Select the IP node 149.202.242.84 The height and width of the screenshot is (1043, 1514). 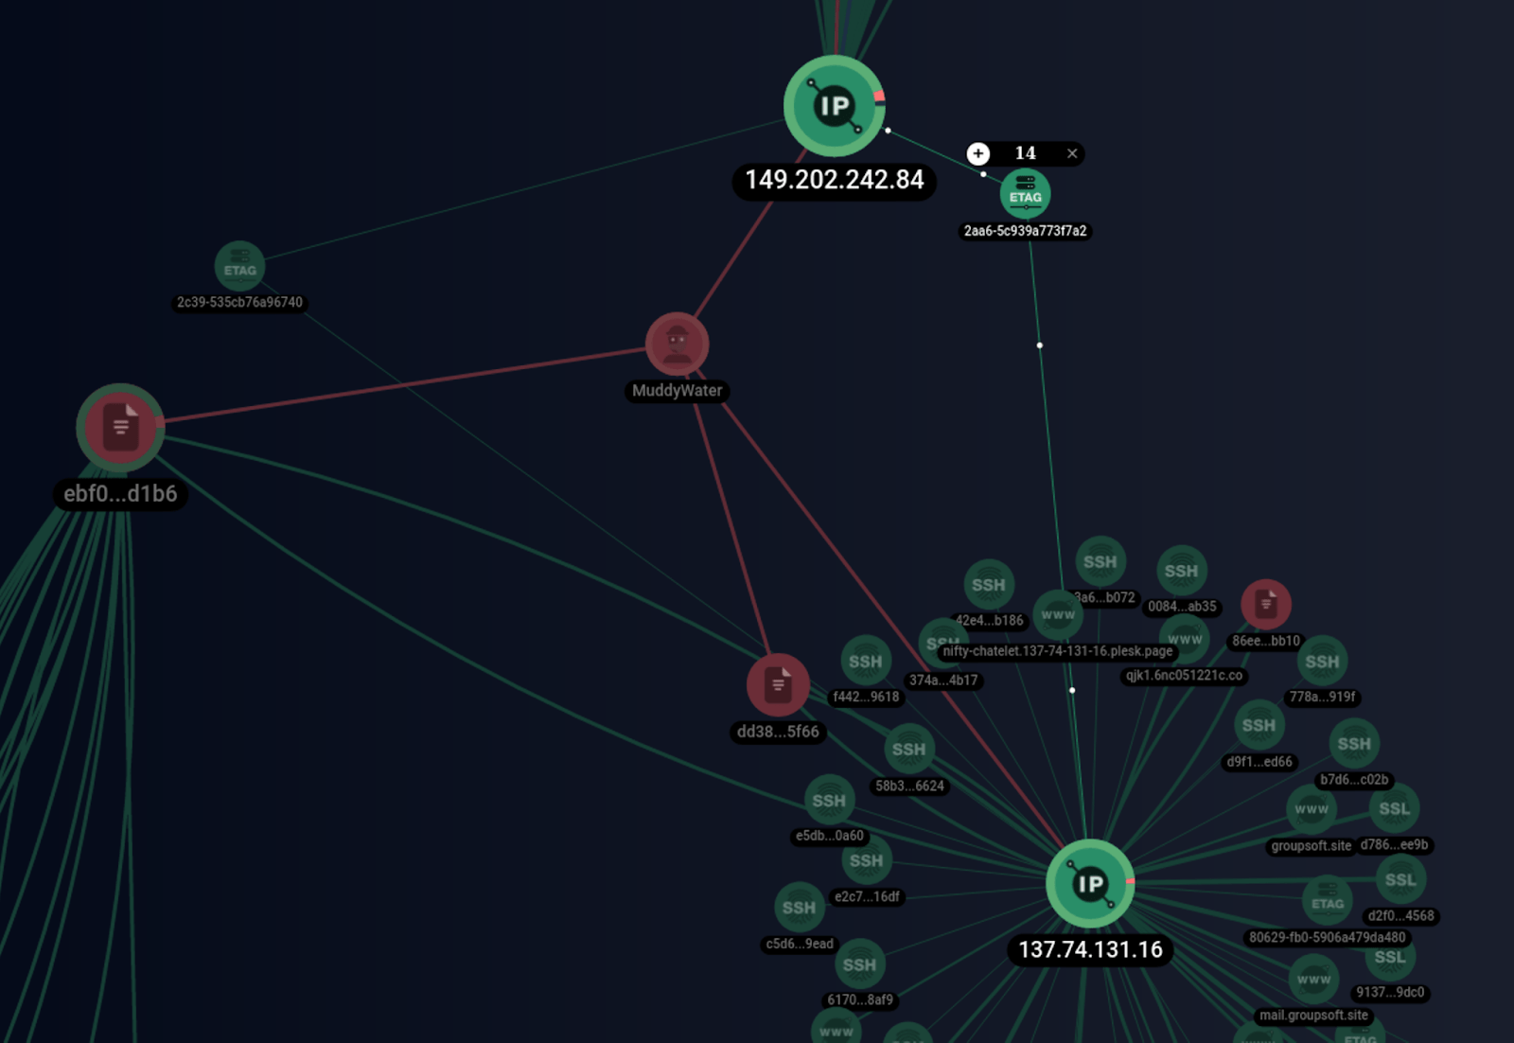tap(835, 106)
